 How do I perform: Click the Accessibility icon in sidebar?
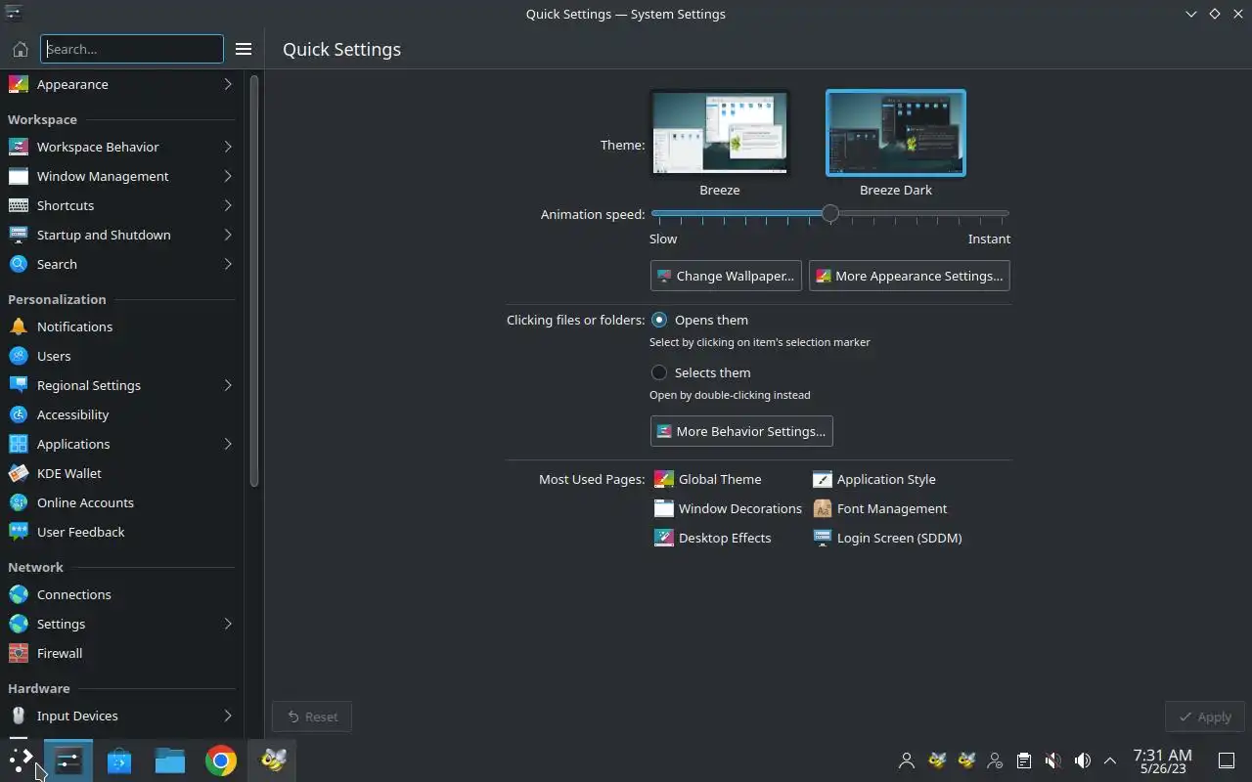coord(18,414)
